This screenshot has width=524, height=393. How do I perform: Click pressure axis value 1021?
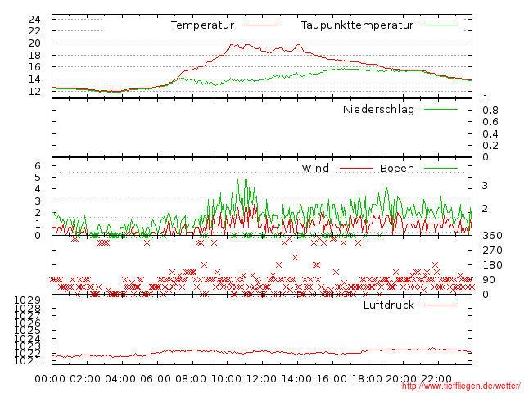[27, 361]
